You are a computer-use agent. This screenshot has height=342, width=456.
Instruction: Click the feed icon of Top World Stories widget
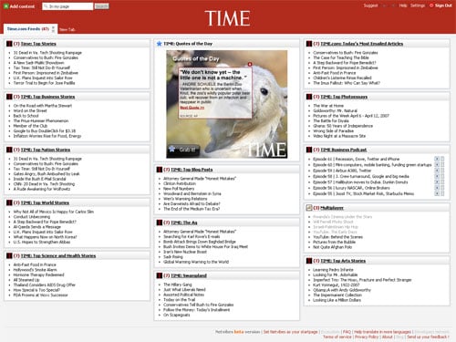tap(9, 202)
